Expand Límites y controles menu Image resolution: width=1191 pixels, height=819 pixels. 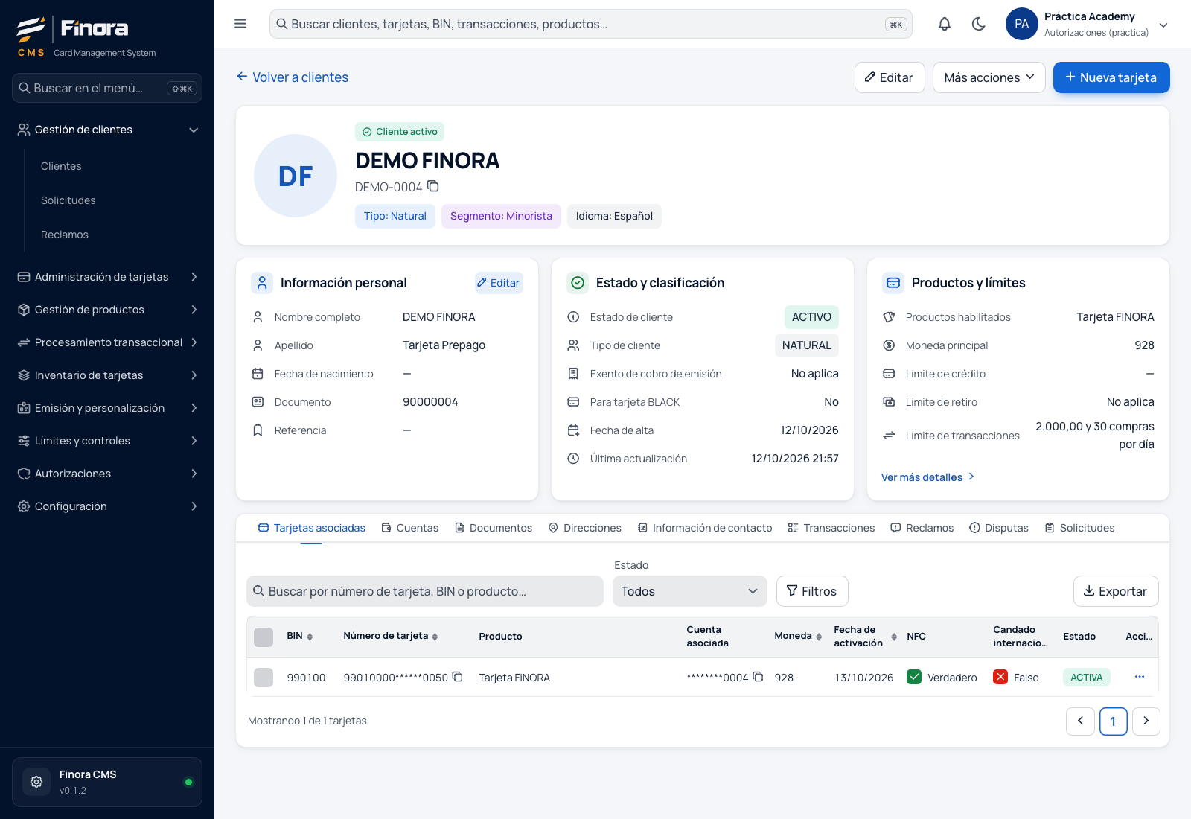pos(107,441)
